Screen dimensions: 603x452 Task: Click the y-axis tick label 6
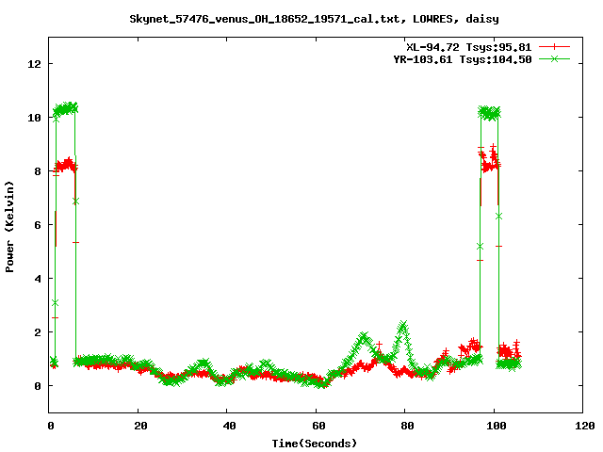pyautogui.click(x=38, y=225)
